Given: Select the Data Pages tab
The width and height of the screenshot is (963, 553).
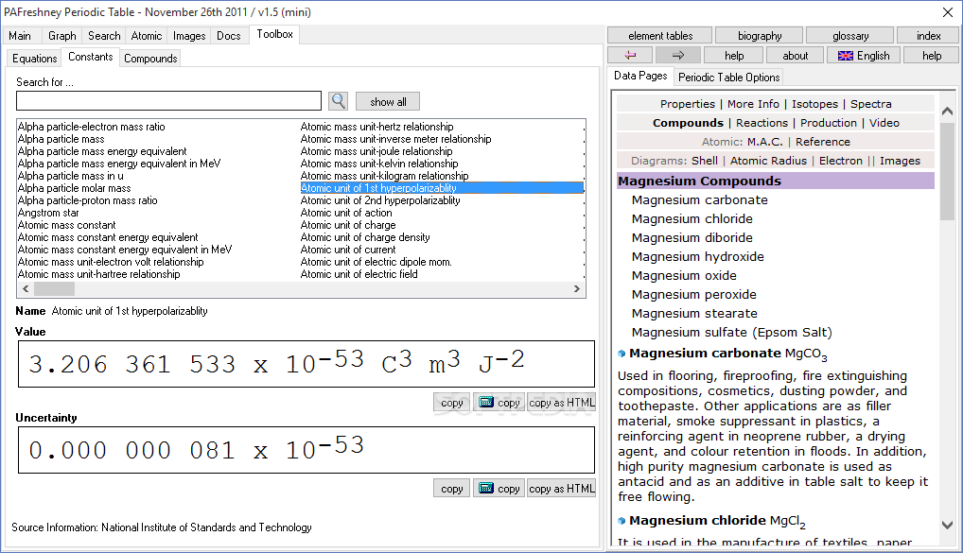Looking at the screenshot, I should (x=640, y=76).
